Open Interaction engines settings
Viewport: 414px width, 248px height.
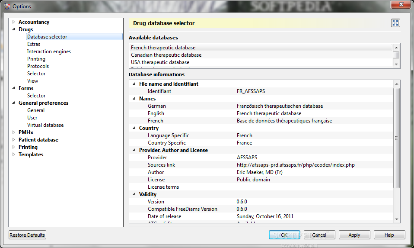point(49,52)
